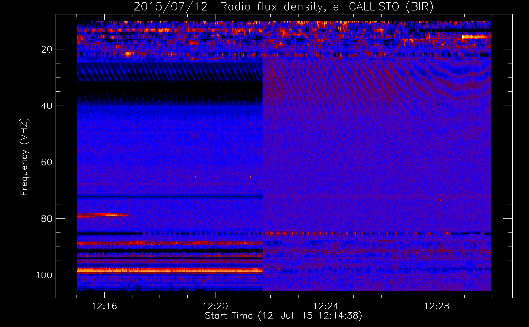
Task: Click the short bright red emission streak near 80 MHz
Action: click(x=103, y=215)
